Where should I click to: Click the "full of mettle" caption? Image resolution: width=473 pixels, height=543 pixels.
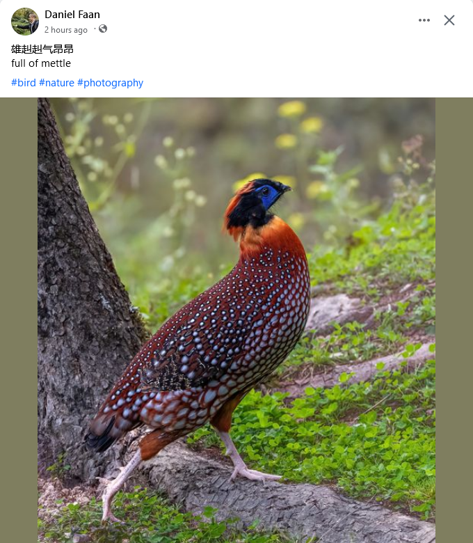point(41,63)
